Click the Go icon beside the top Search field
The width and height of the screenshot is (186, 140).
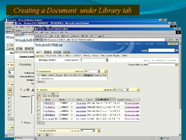(177, 50)
